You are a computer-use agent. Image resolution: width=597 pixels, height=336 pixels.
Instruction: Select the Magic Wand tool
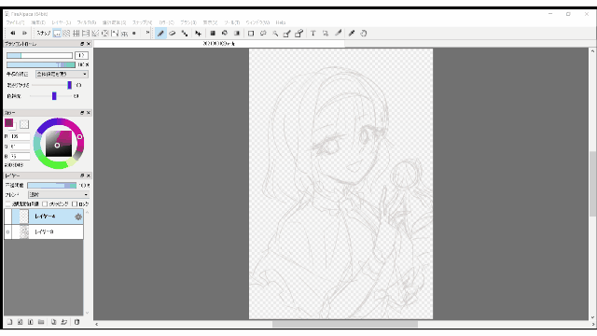tap(275, 34)
